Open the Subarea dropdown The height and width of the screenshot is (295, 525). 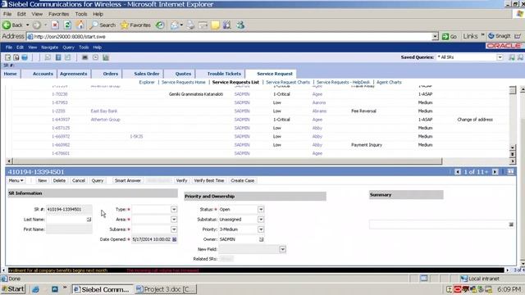(174, 229)
